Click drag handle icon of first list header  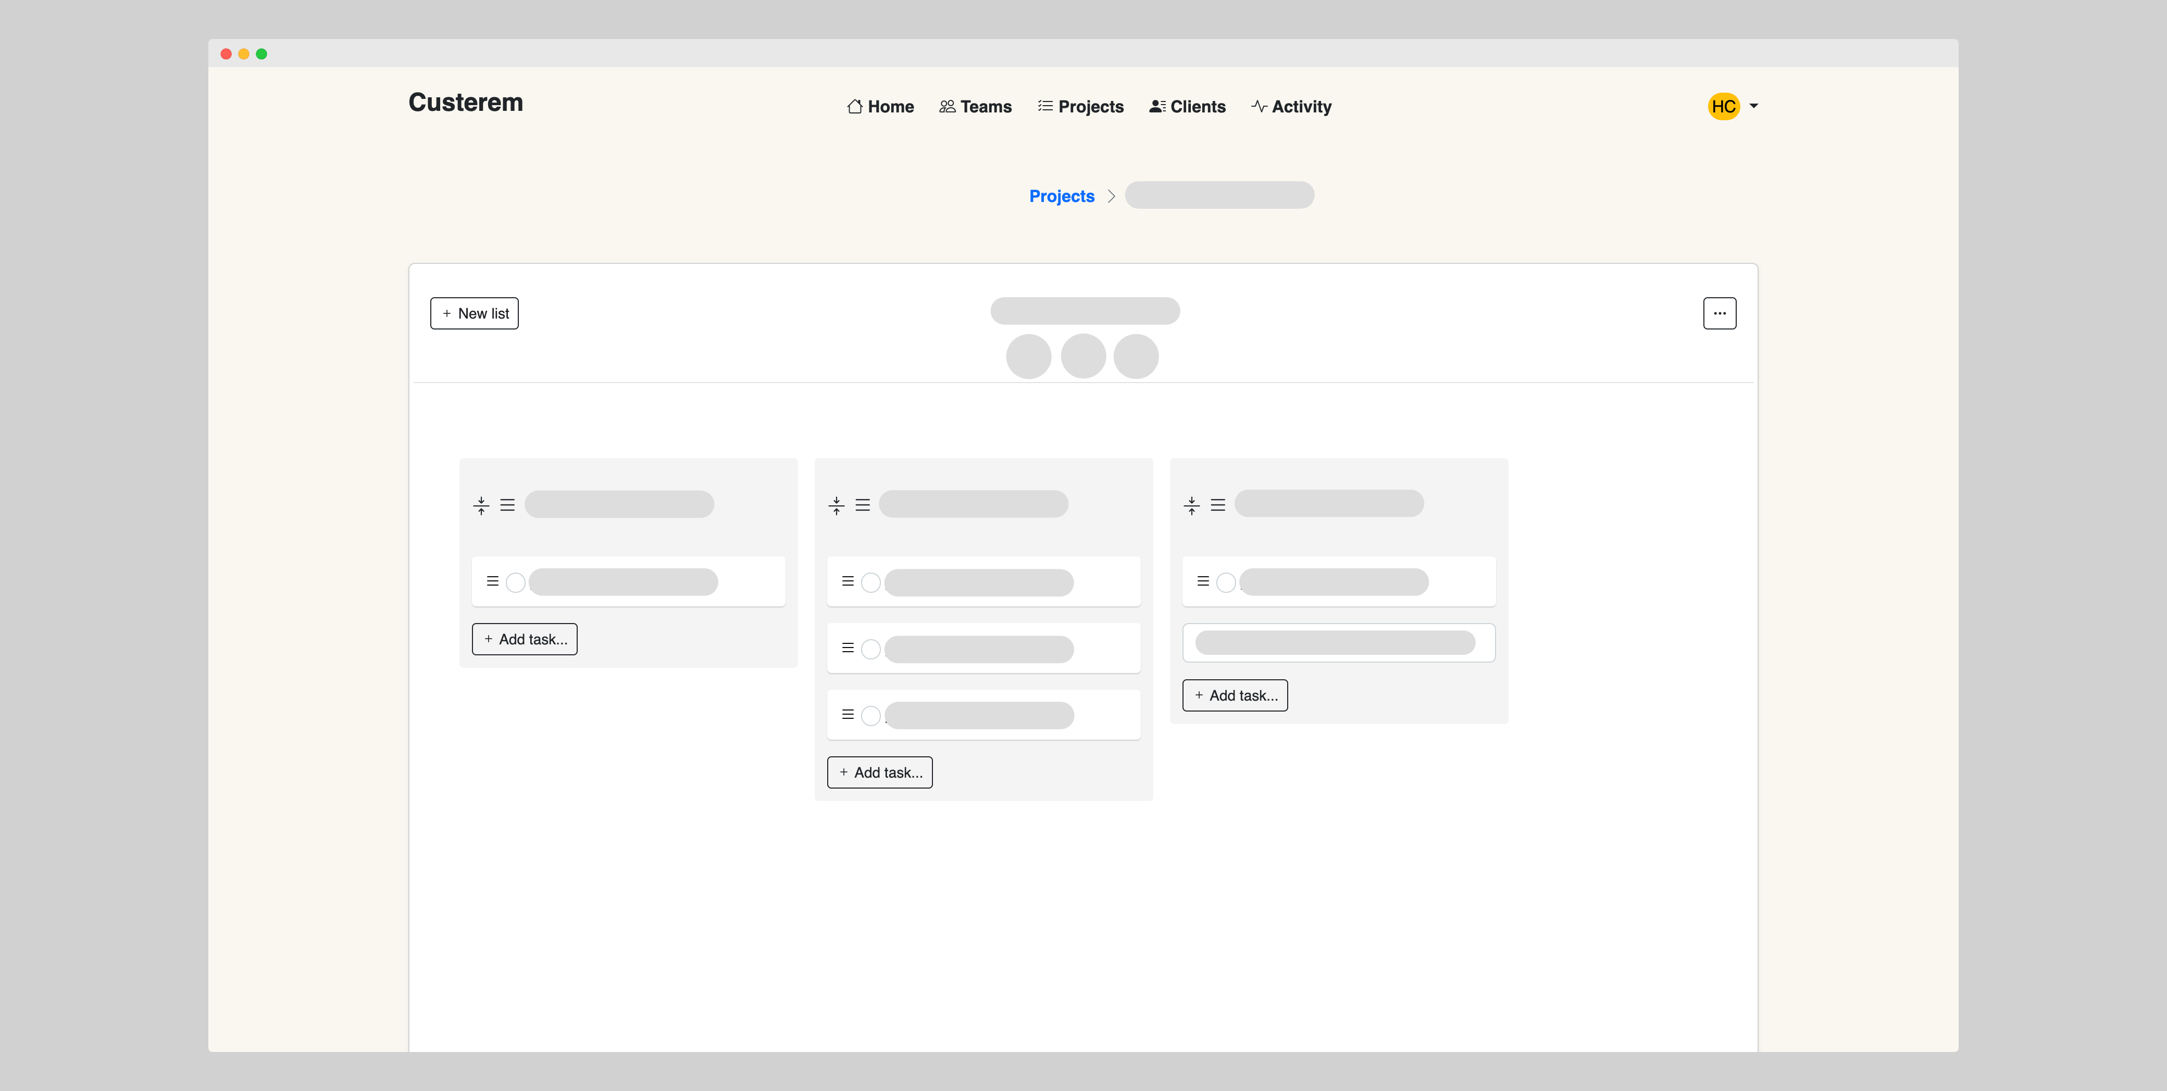507,505
